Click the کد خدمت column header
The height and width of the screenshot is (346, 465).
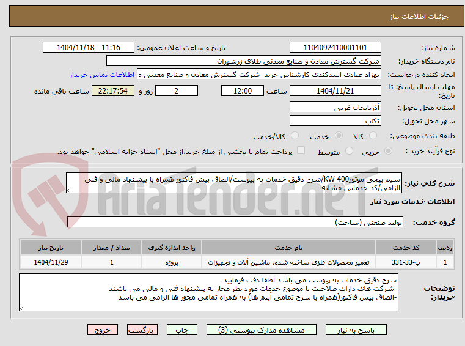point(406,248)
